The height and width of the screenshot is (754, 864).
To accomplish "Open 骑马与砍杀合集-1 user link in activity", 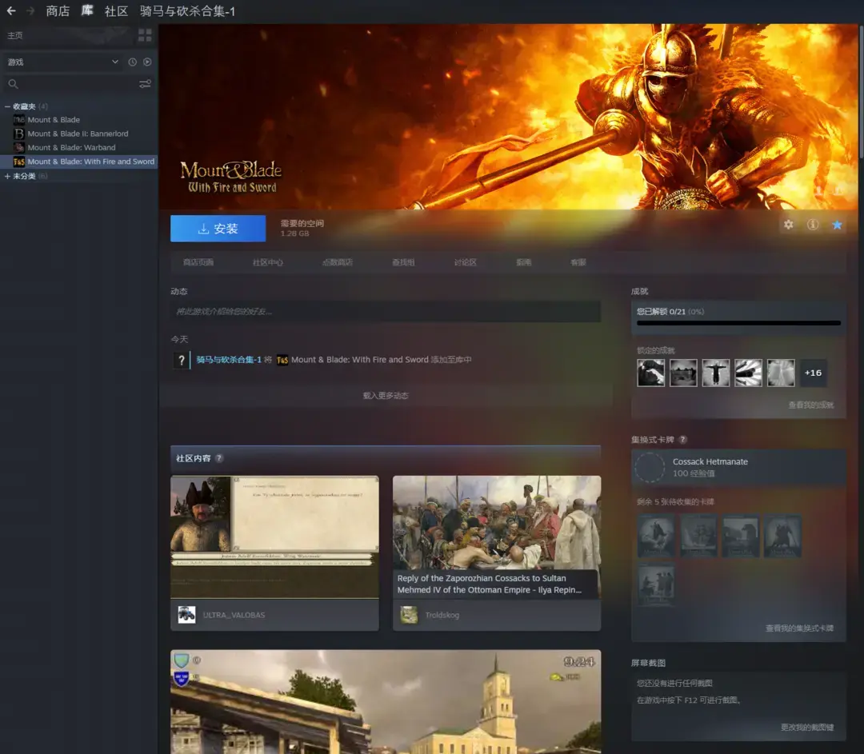I will [229, 360].
